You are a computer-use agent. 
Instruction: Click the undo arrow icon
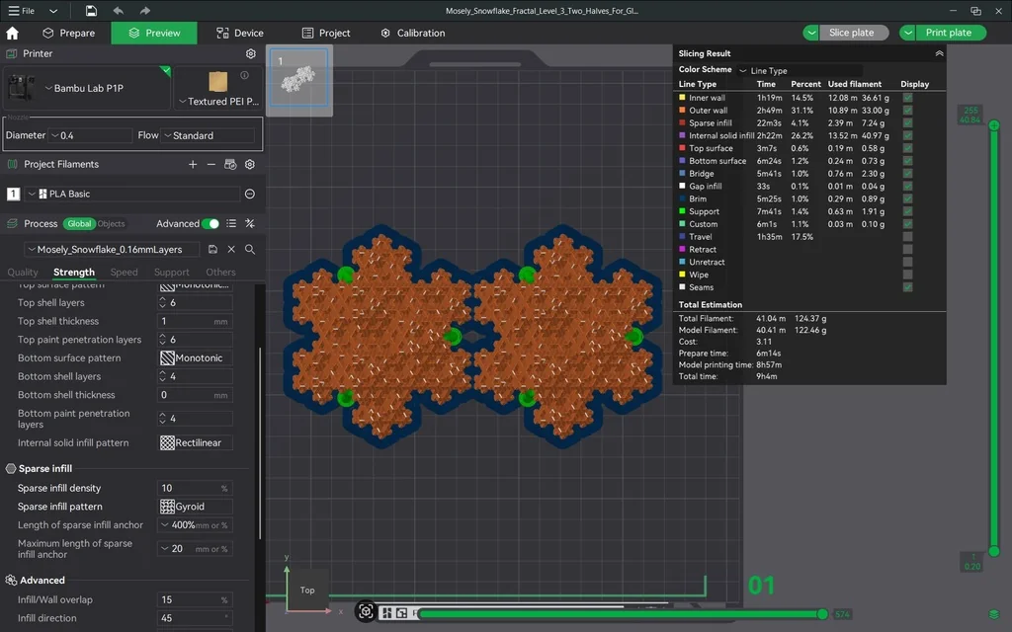click(x=119, y=11)
